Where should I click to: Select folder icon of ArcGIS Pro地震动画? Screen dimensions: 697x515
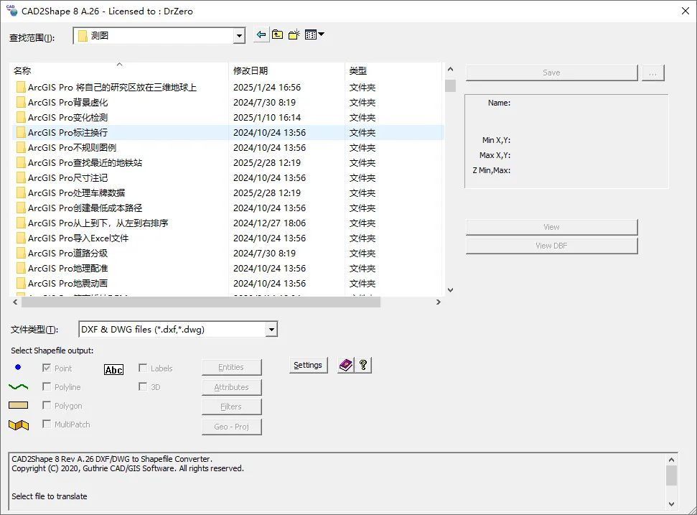click(20, 283)
